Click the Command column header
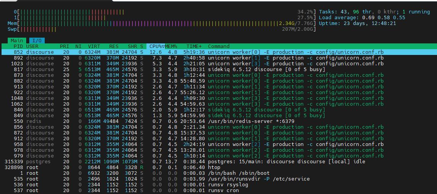Screen dimensions: 437x194 219,46
